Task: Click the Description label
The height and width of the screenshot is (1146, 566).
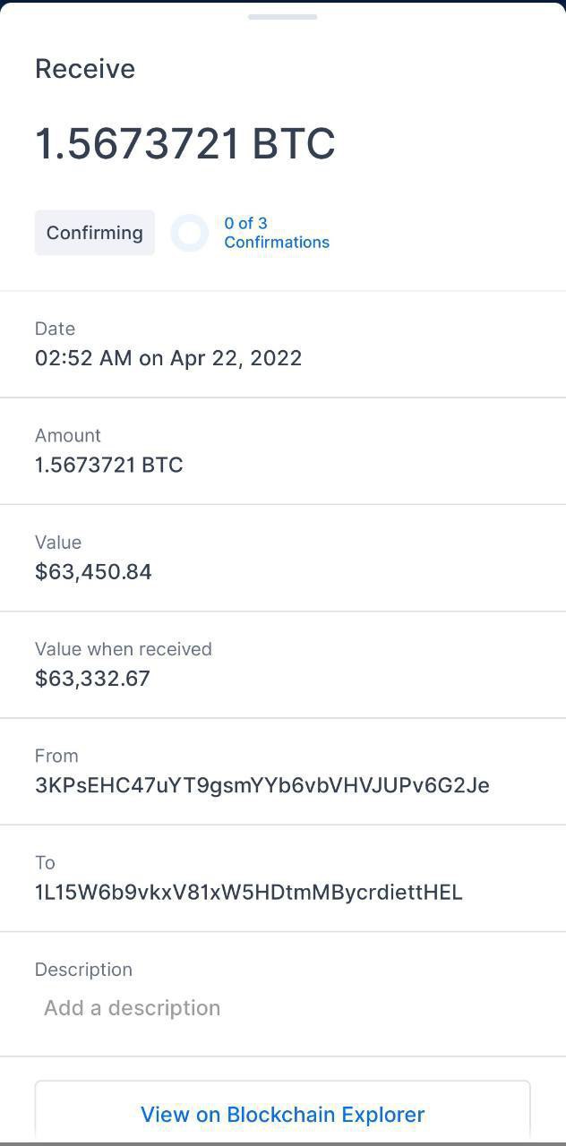Action: point(83,970)
